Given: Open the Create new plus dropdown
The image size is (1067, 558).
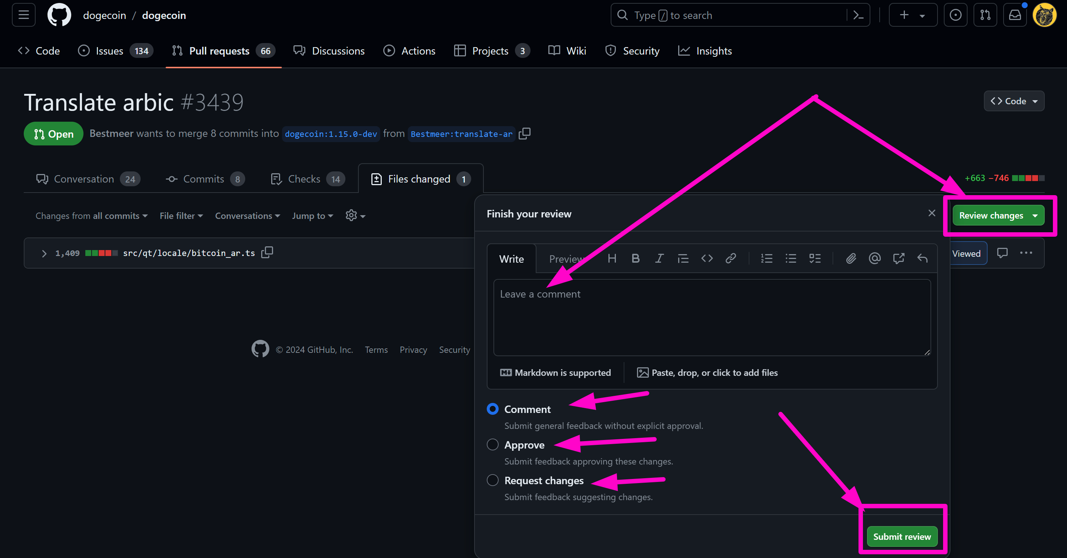Looking at the screenshot, I should click(x=913, y=15).
